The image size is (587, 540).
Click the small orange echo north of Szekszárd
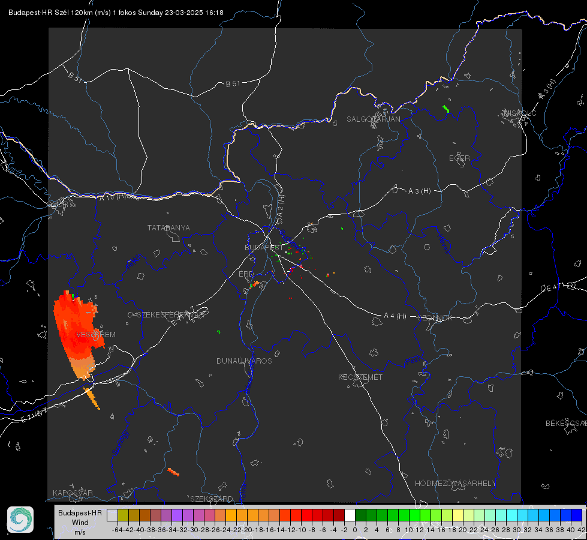173,472
